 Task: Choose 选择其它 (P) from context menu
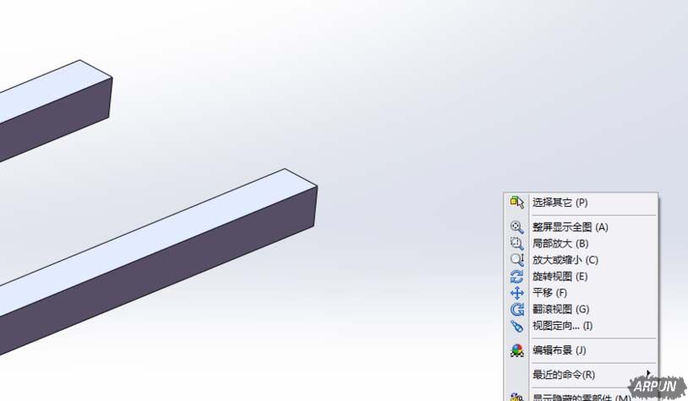pyautogui.click(x=581, y=203)
